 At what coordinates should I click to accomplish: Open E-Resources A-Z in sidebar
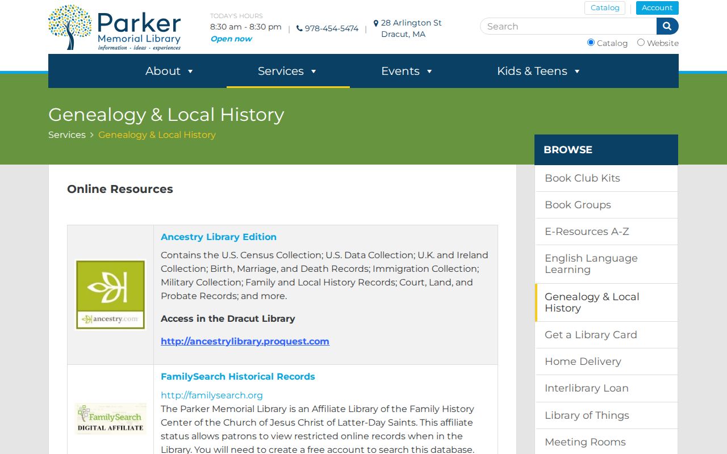[607, 232]
